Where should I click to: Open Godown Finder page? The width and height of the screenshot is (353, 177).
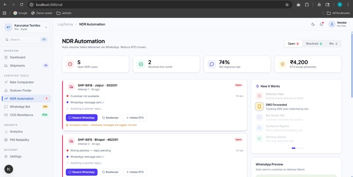click(x=26, y=90)
